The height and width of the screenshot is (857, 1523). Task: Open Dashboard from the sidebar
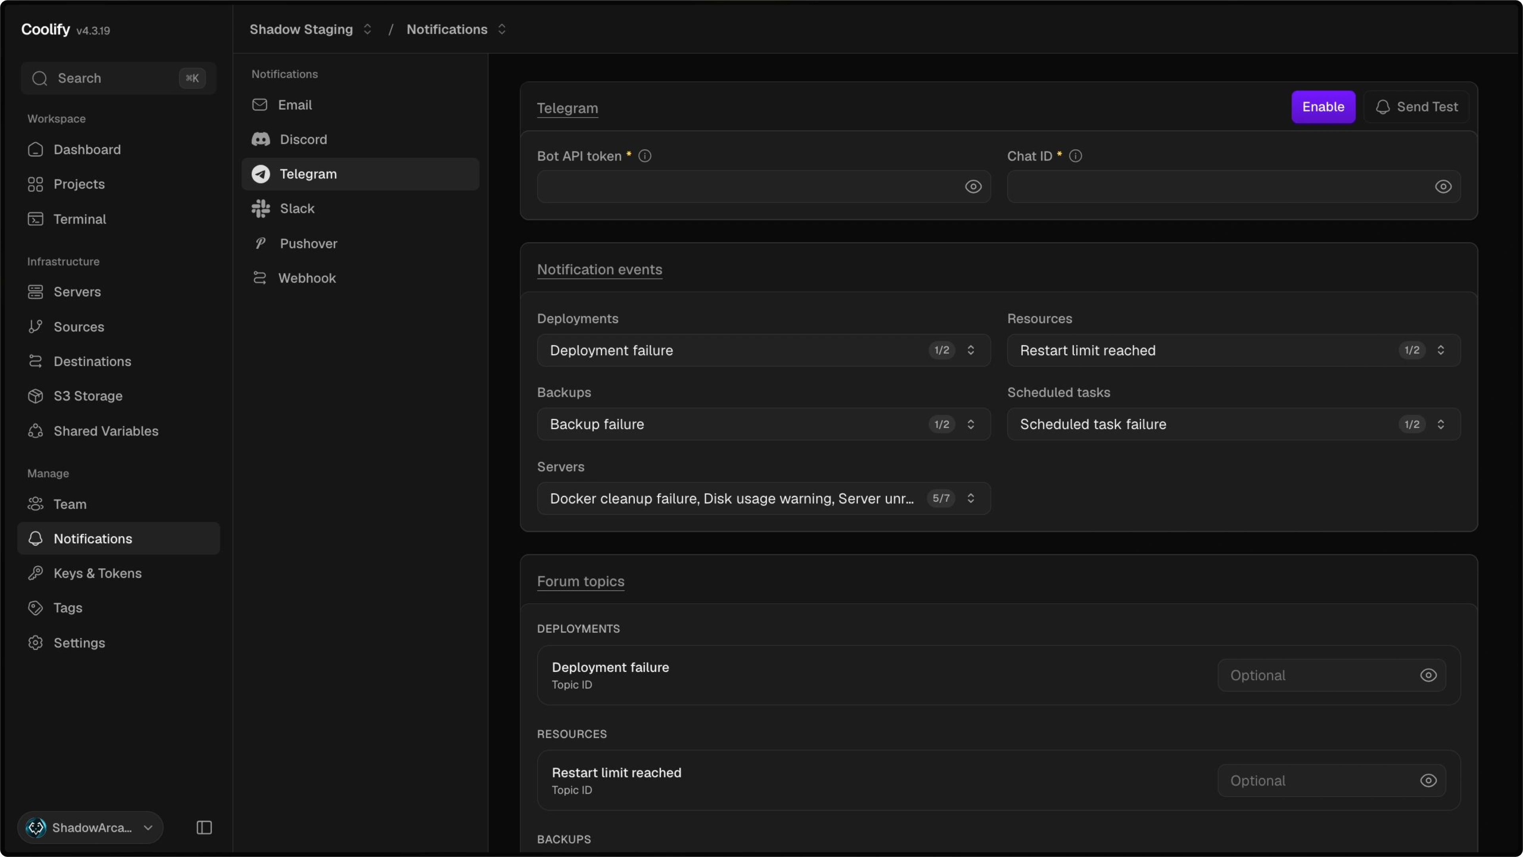118,150
